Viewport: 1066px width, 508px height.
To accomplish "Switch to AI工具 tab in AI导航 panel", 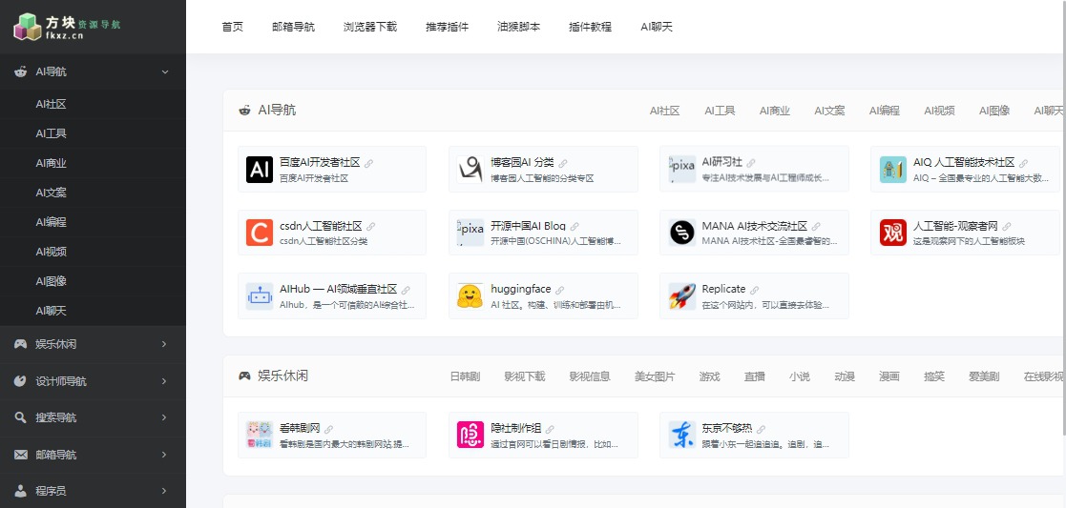I will click(720, 111).
